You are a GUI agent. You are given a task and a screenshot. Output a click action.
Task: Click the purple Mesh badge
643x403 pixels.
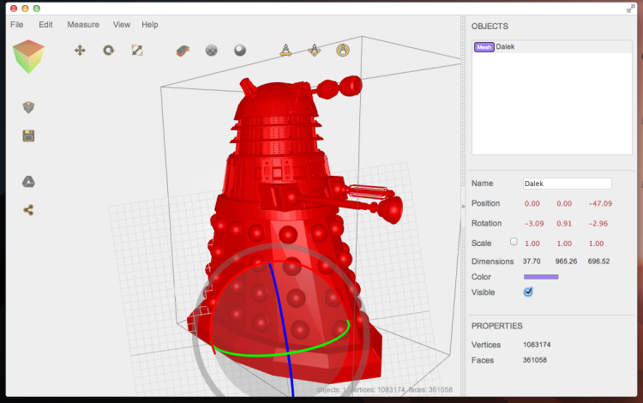484,47
